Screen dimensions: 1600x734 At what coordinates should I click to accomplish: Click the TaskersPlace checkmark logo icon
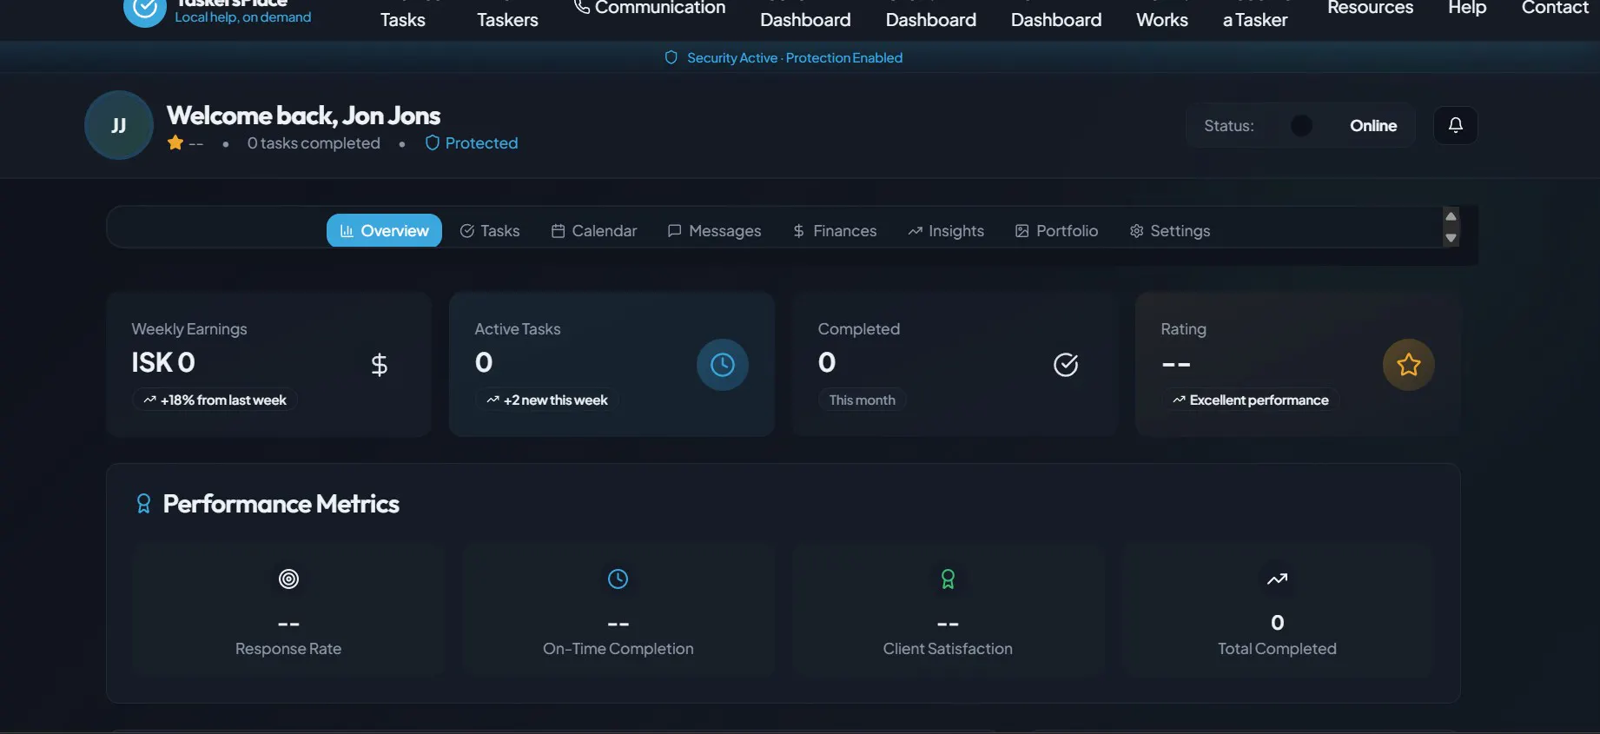pos(144,10)
